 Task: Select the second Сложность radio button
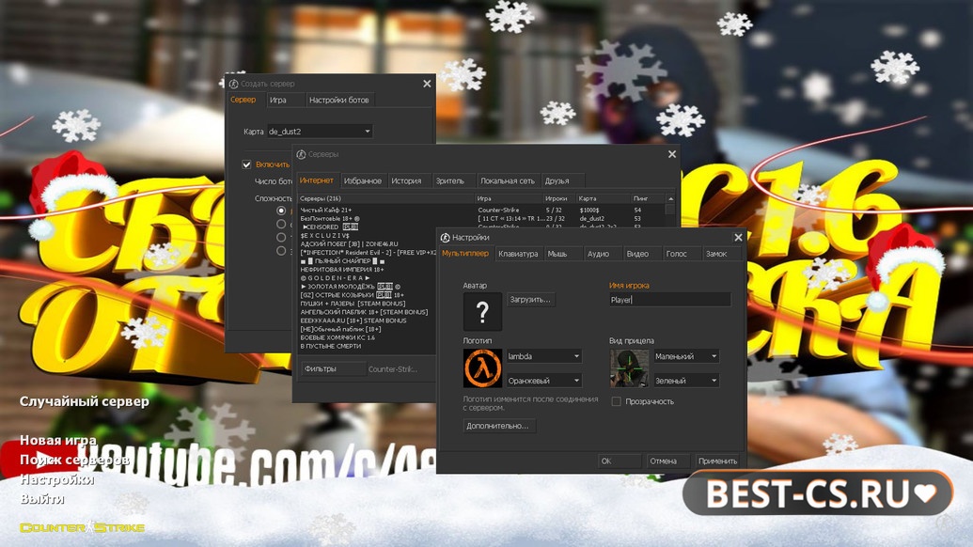pyautogui.click(x=281, y=224)
